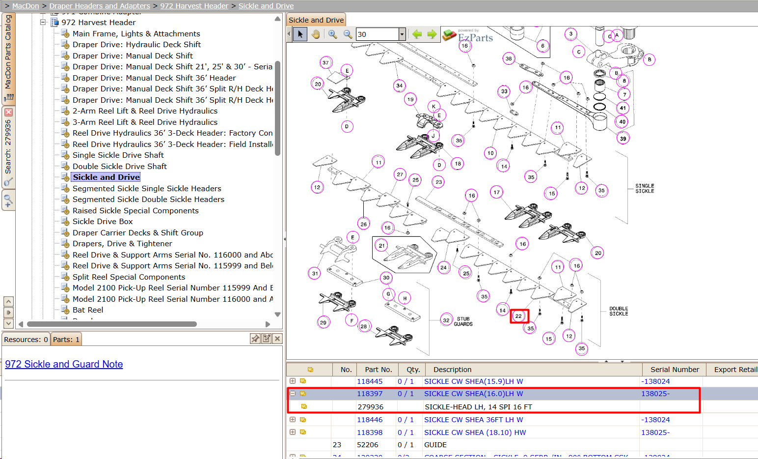Click the tree horizontal scrollbar thumb
Viewport: 758px width, 459px height.
(x=112, y=324)
